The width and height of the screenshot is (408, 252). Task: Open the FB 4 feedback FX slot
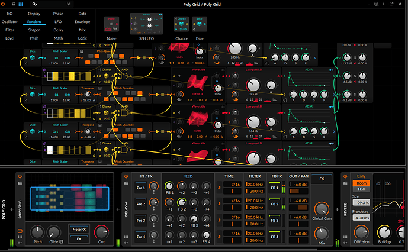(x=275, y=237)
